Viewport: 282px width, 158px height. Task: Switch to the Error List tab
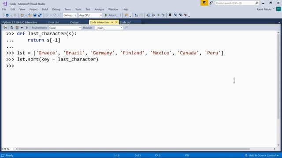53,22
